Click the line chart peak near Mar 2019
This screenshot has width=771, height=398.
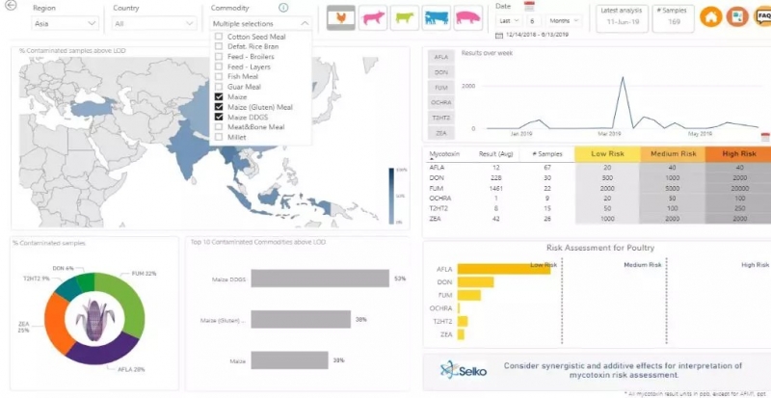[623, 78]
